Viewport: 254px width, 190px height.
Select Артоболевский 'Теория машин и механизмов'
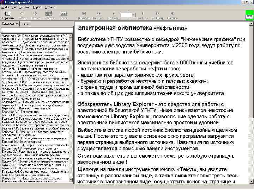34,82
